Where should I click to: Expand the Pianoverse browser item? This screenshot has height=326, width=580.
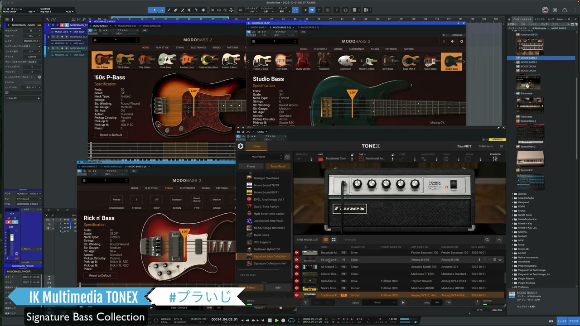pos(515,94)
